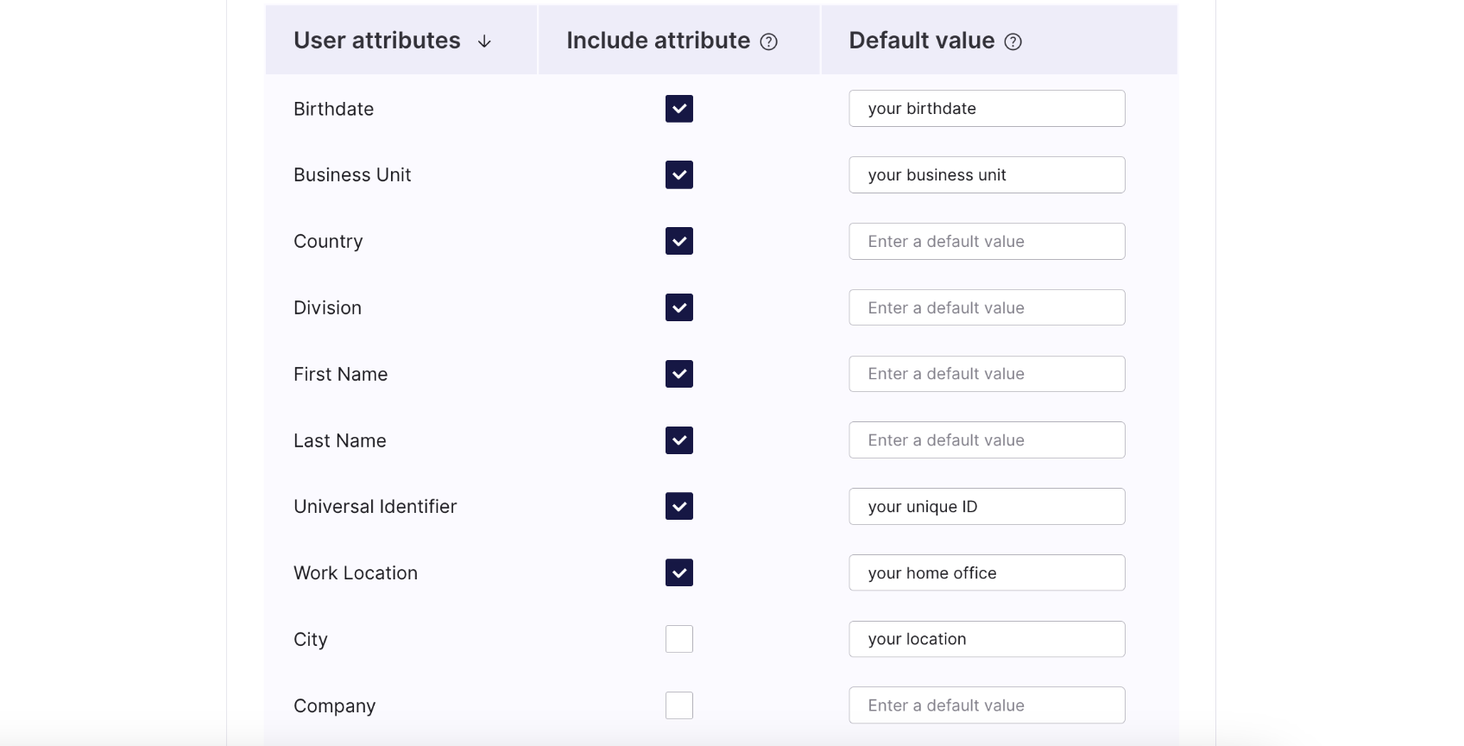Check the City include checkbox
This screenshot has width=1464, height=746.
click(679, 639)
